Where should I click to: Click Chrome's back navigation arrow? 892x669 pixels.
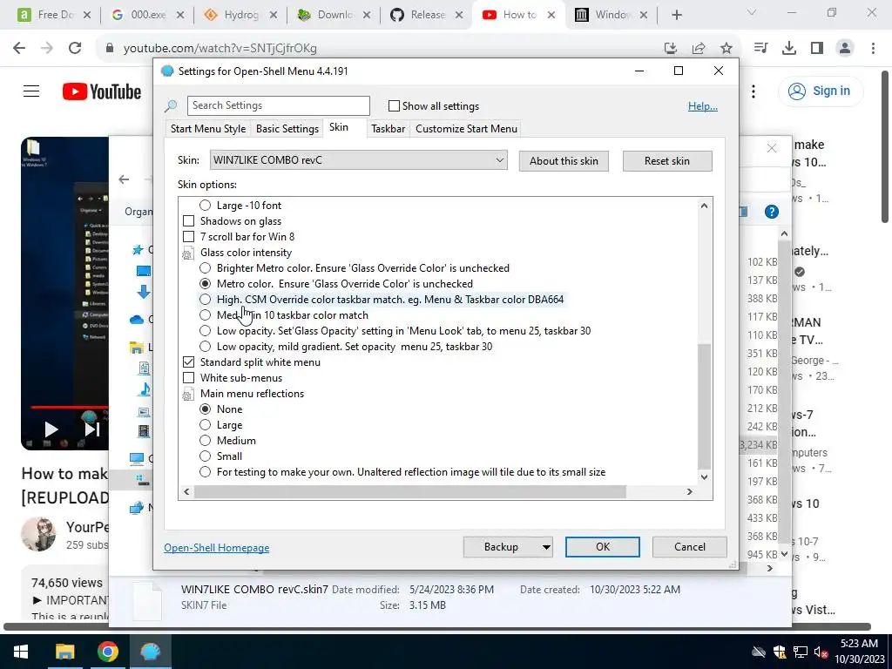[x=19, y=49]
